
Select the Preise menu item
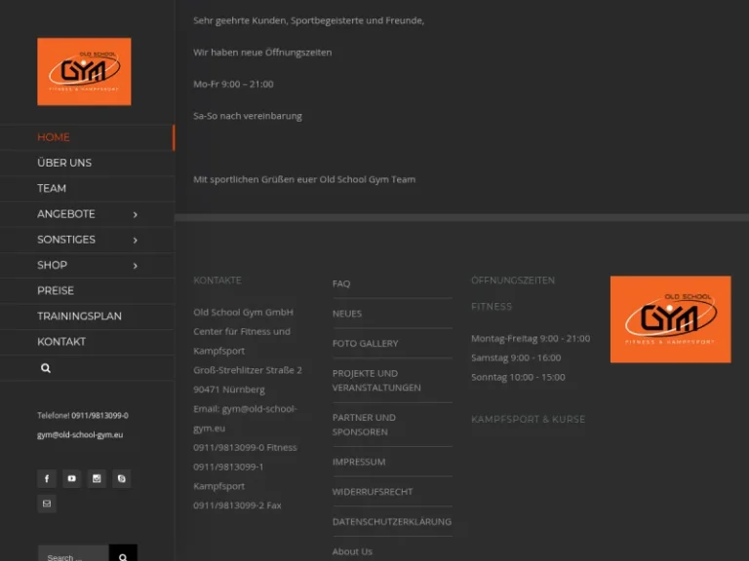(x=56, y=290)
